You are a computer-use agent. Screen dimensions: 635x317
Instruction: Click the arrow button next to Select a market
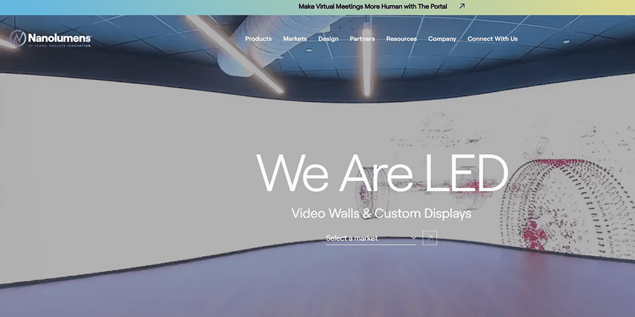pos(430,238)
